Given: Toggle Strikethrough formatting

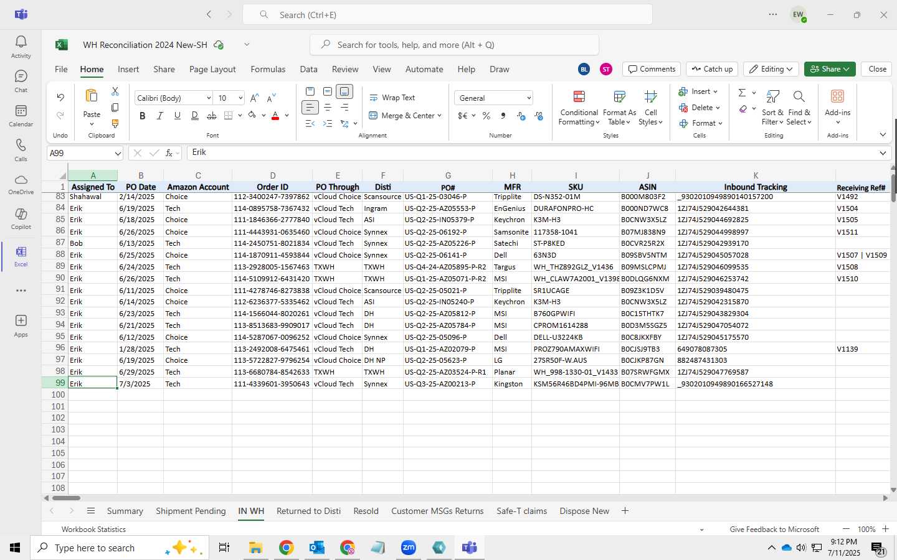Looking at the screenshot, I should click(212, 116).
